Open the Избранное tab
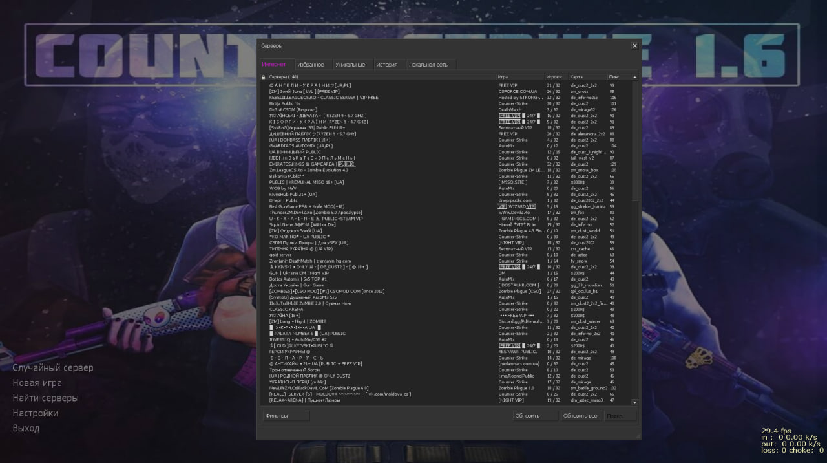The height and width of the screenshot is (463, 827). pos(310,65)
